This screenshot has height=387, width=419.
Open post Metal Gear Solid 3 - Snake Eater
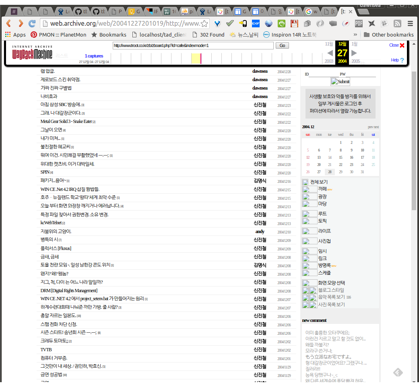tap(66, 121)
